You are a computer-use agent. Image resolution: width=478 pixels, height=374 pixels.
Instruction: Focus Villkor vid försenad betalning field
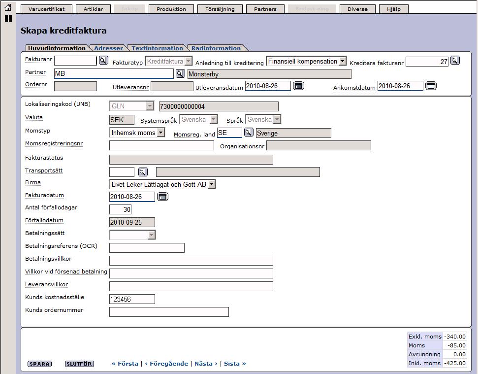191,273
